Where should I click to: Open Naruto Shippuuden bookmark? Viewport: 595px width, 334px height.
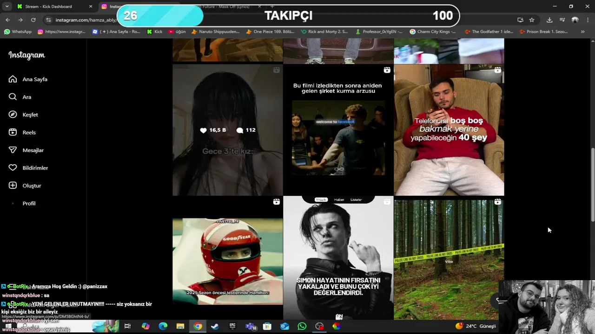pyautogui.click(x=215, y=32)
